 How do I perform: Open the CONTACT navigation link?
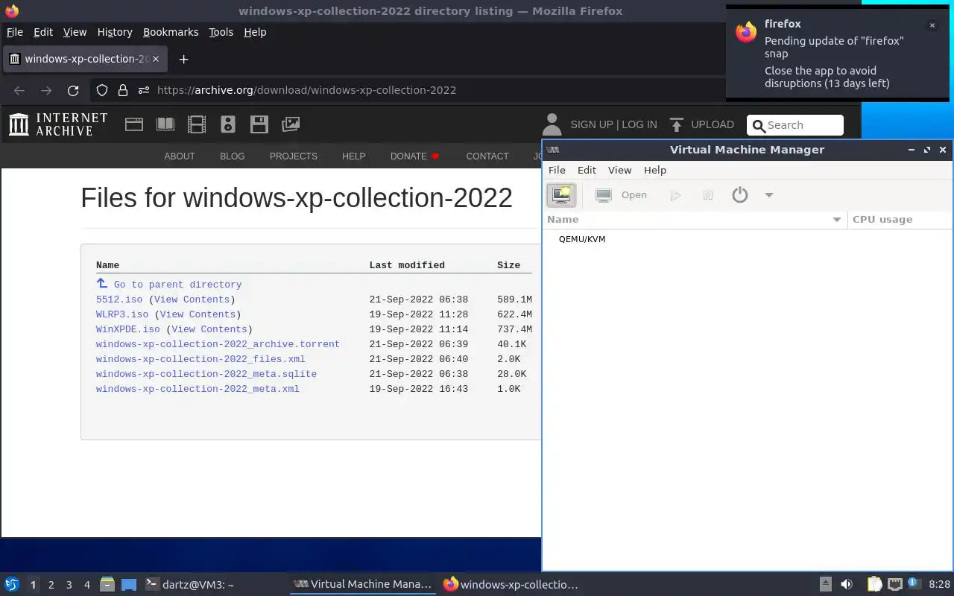pos(487,156)
